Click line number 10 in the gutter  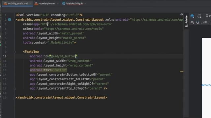5,56
